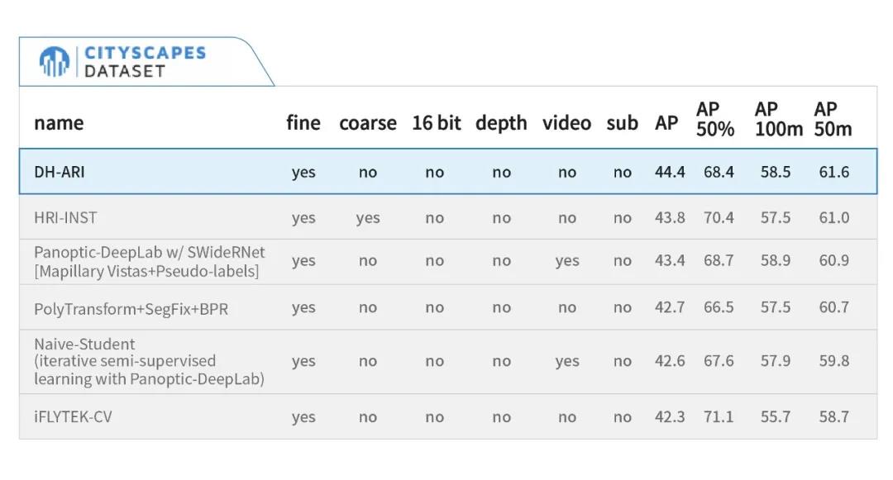Select the PolyTransform+SegFix+BPR entry

[x=131, y=309]
